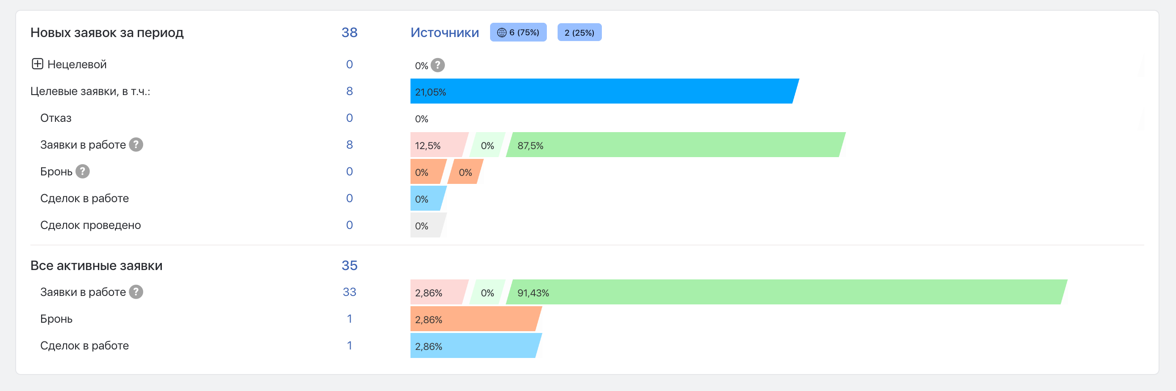1176x391 pixels.
Task: Click the gray 0% Сделок проведено bar
Action: tap(427, 225)
